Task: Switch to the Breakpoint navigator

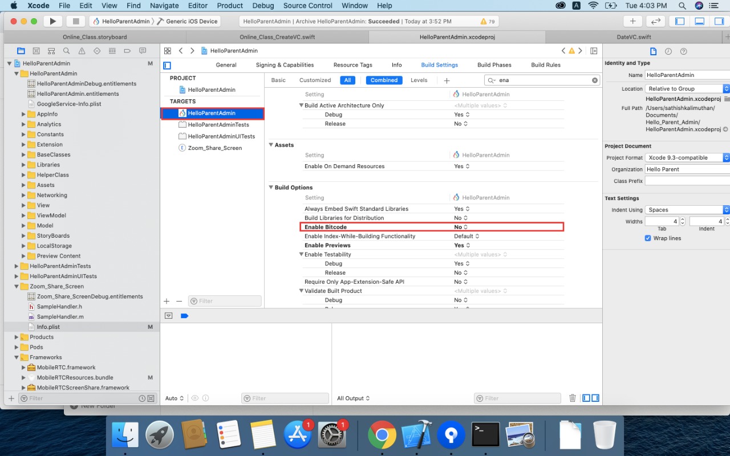Action: 127,51
